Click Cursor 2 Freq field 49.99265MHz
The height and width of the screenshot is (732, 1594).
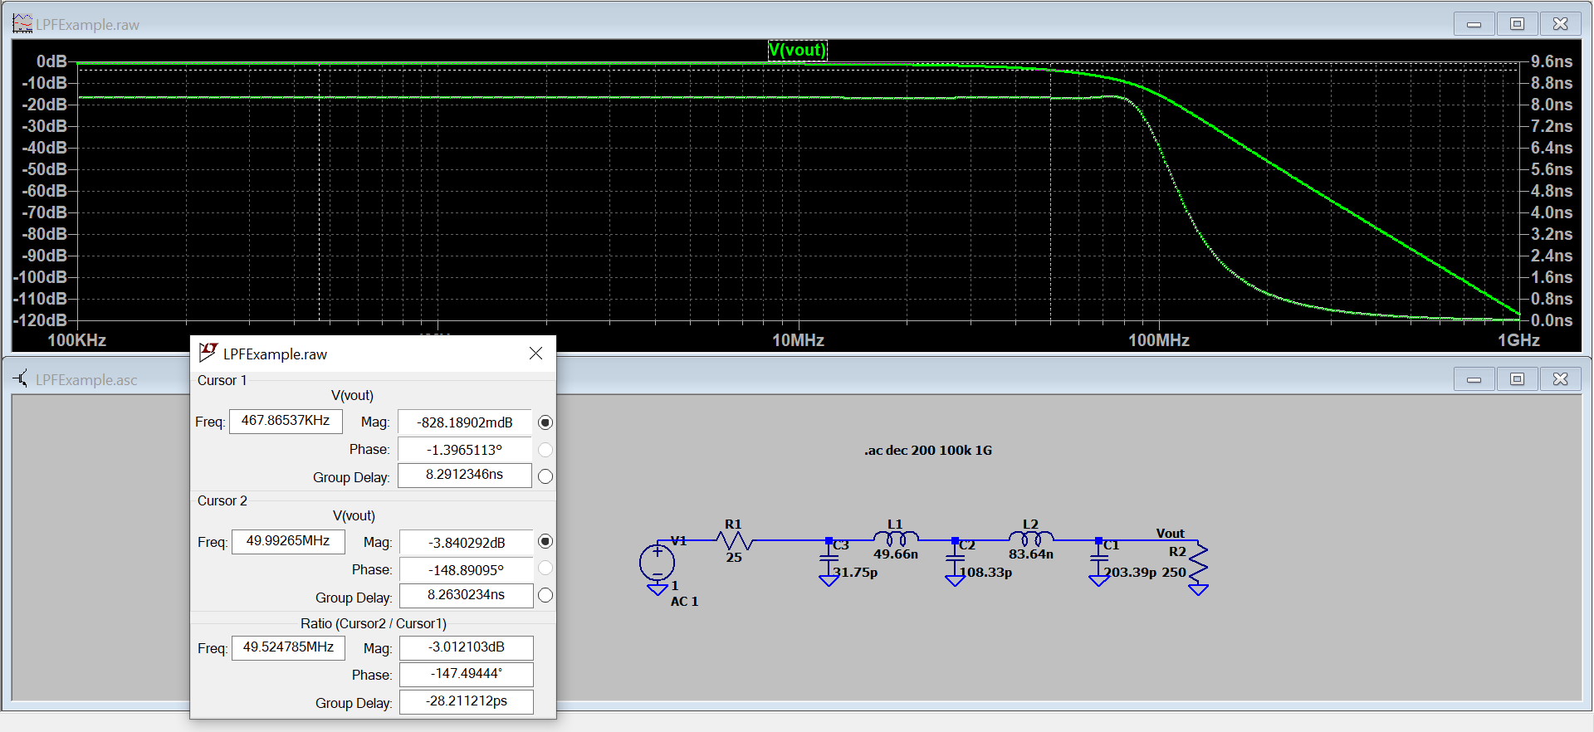(x=288, y=541)
